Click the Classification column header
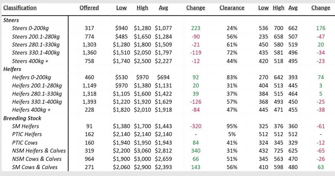The image size is (335, 176). (20, 8)
